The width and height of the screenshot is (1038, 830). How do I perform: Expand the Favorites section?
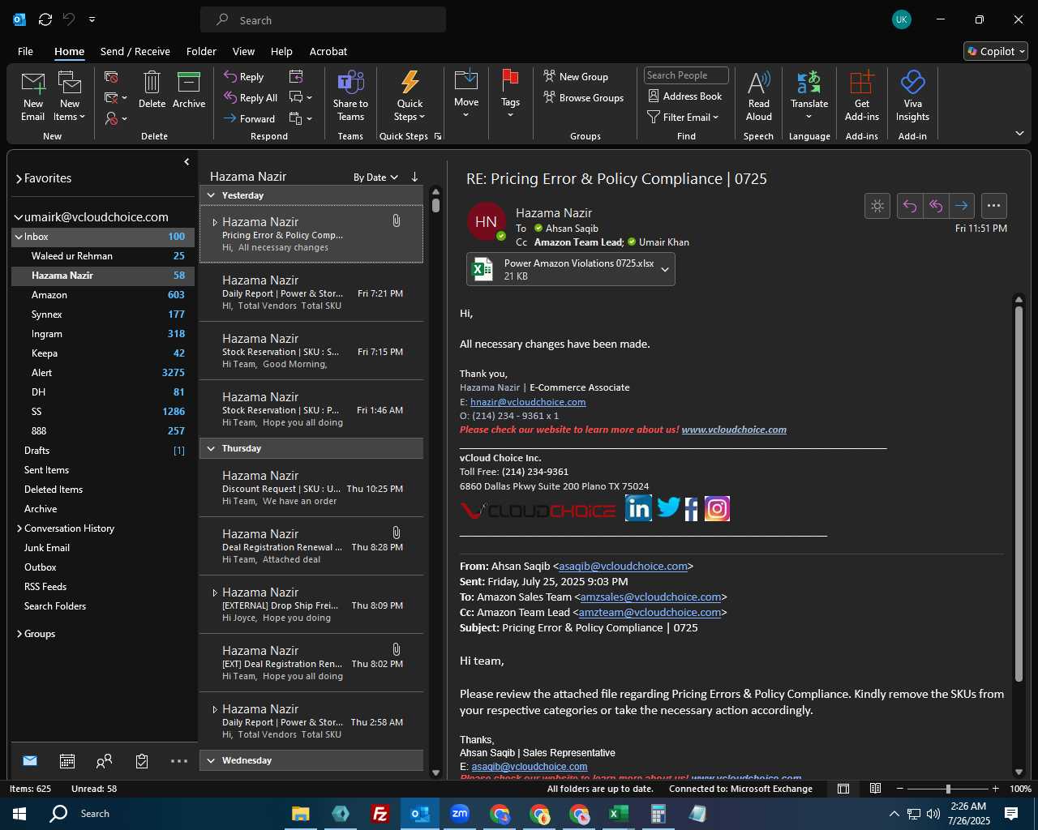19,178
